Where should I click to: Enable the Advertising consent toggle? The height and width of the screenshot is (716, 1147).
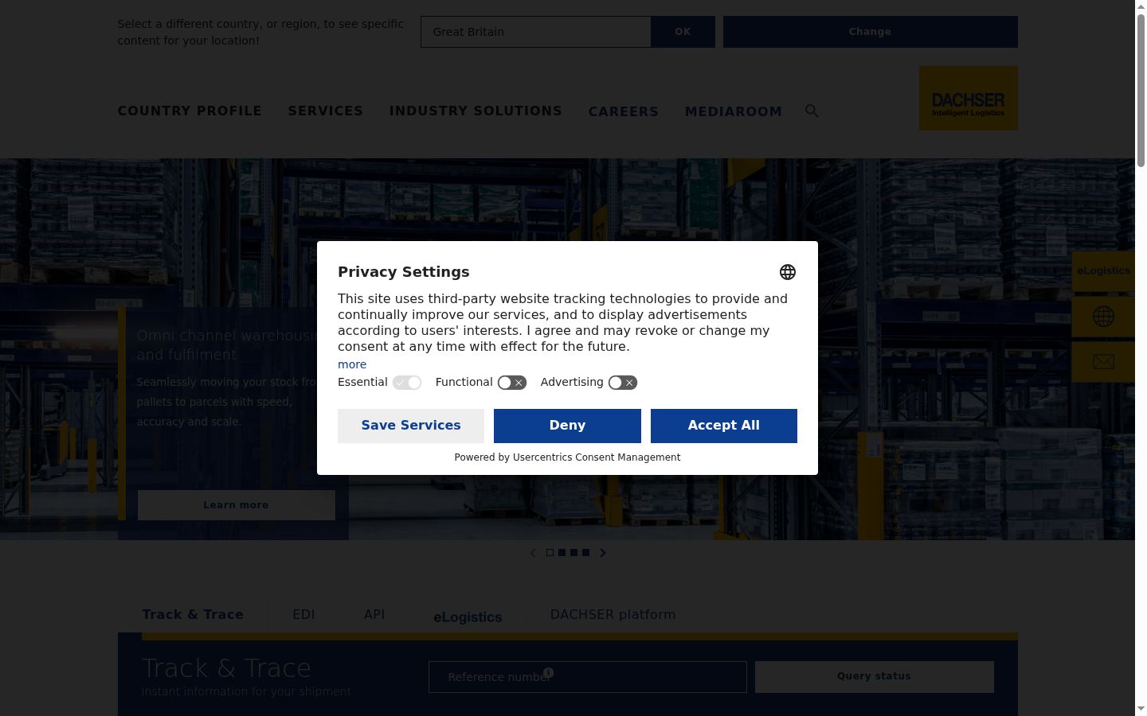tap(623, 383)
